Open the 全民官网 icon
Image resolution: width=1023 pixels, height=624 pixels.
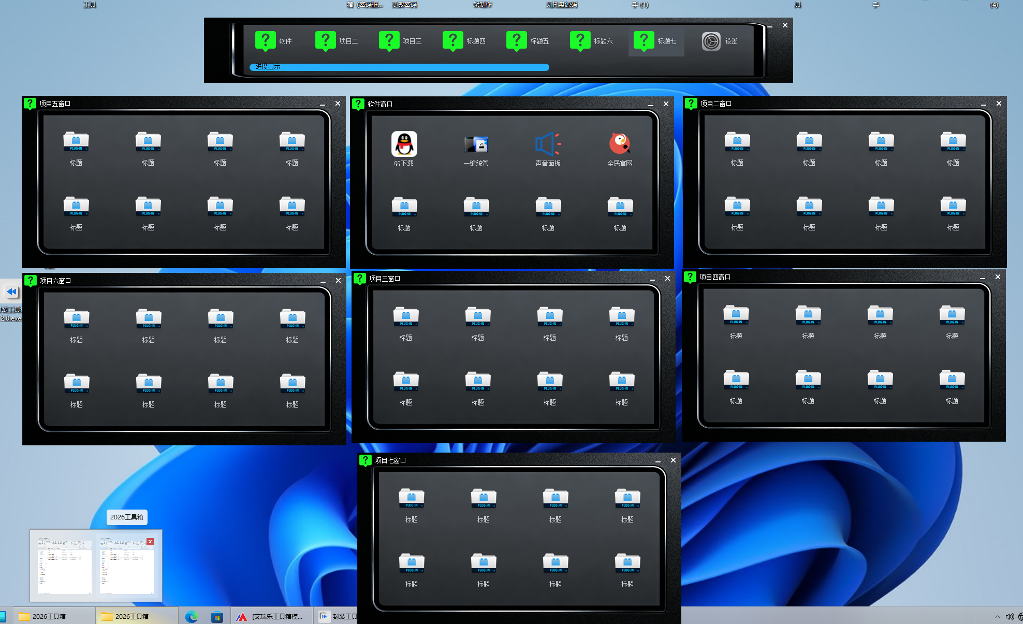pos(620,144)
